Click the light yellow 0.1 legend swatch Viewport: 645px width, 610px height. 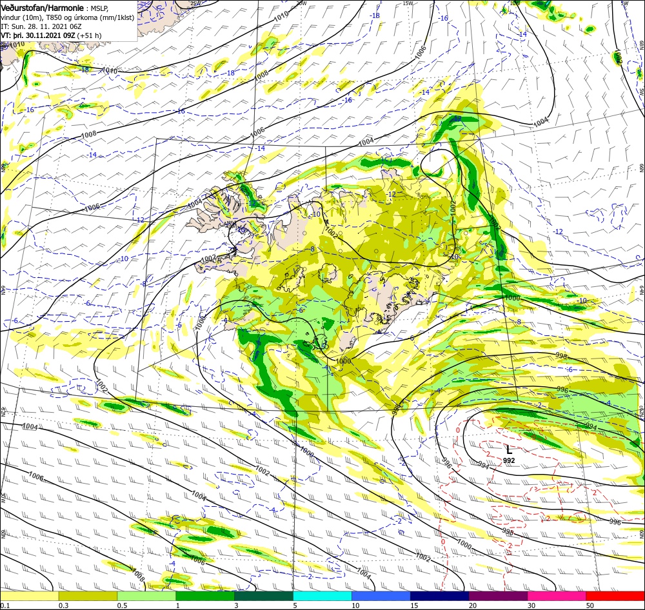(29, 596)
